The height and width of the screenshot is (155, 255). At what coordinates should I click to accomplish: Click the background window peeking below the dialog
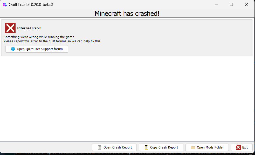[x=127, y=153]
